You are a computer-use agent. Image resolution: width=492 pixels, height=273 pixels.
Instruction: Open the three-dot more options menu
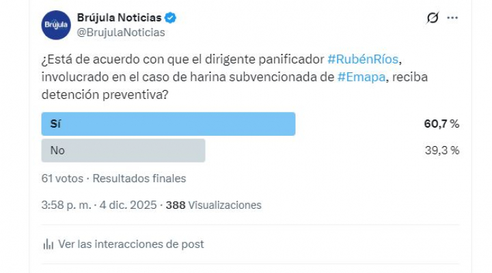tap(452, 18)
